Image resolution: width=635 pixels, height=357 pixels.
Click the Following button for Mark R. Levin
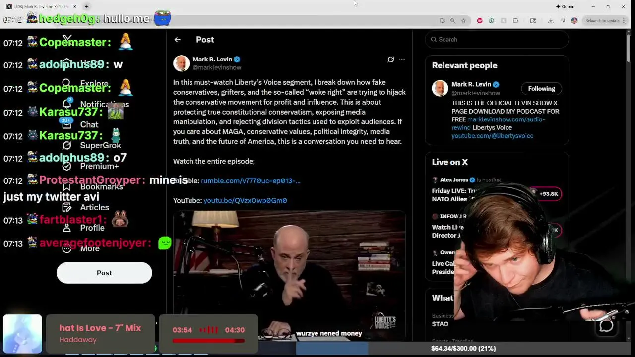[541, 89]
